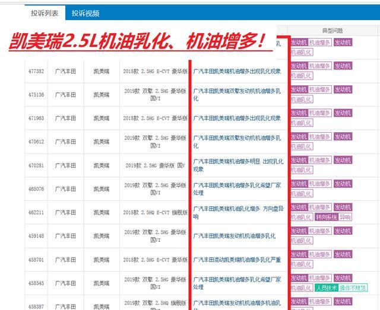Click the 操作不规范 tag in row 458545
This screenshot has width=380, height=310.
coord(353,287)
